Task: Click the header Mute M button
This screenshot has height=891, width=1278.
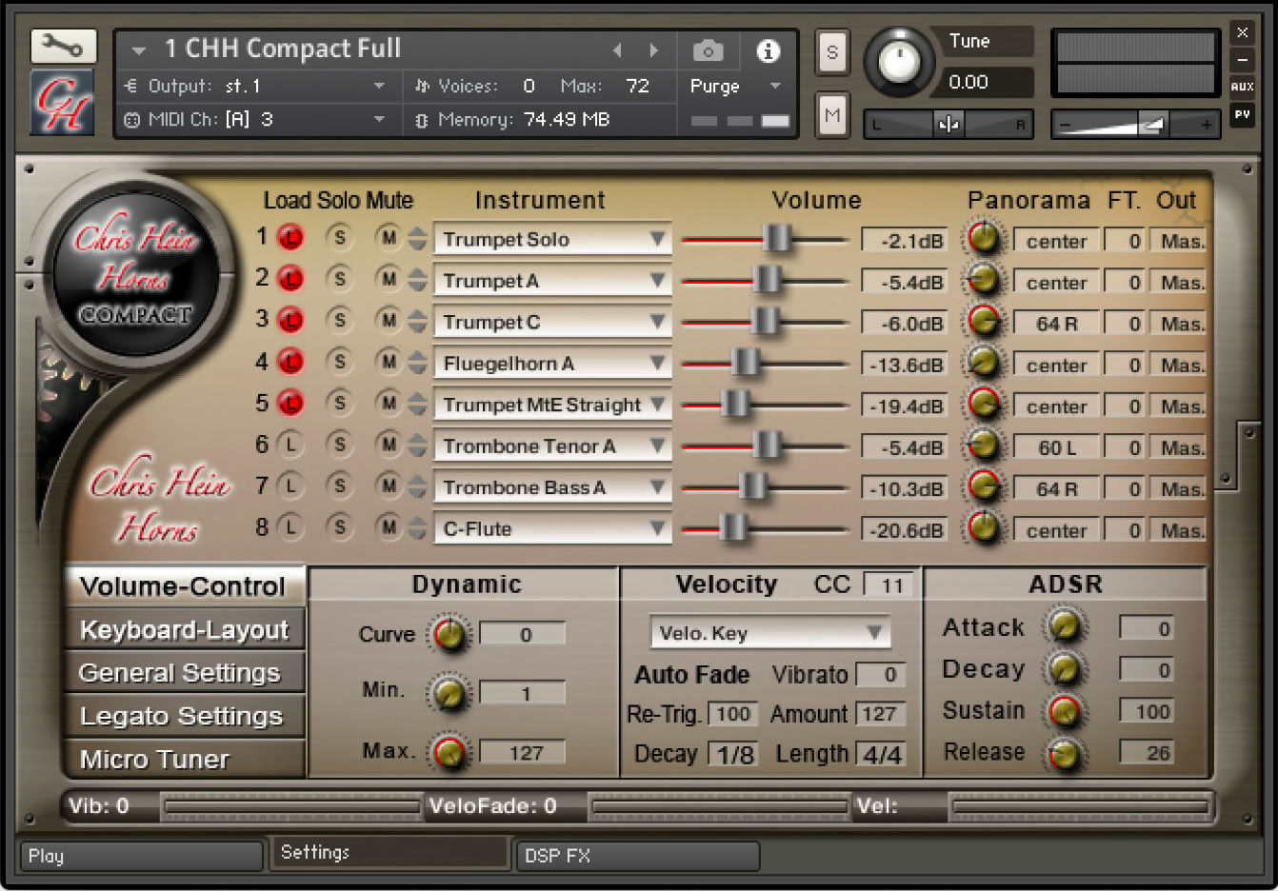Action: click(x=831, y=115)
